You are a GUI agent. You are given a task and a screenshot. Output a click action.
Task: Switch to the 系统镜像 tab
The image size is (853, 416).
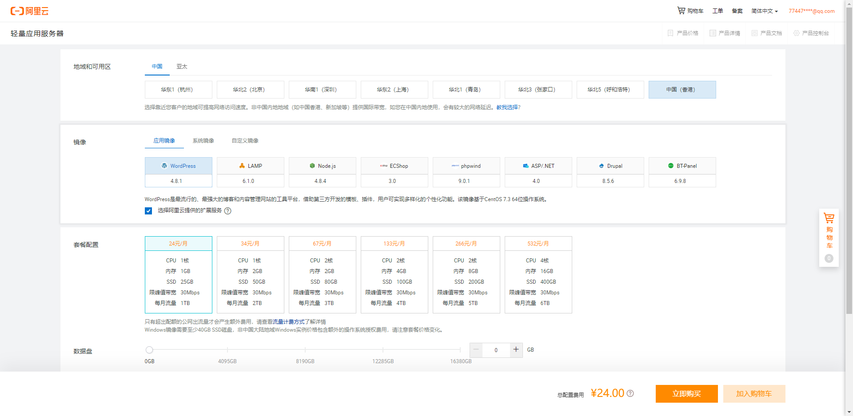pyautogui.click(x=203, y=141)
